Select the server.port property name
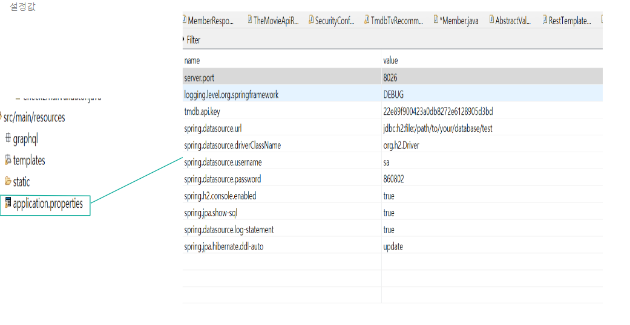630x325 pixels. click(x=199, y=78)
